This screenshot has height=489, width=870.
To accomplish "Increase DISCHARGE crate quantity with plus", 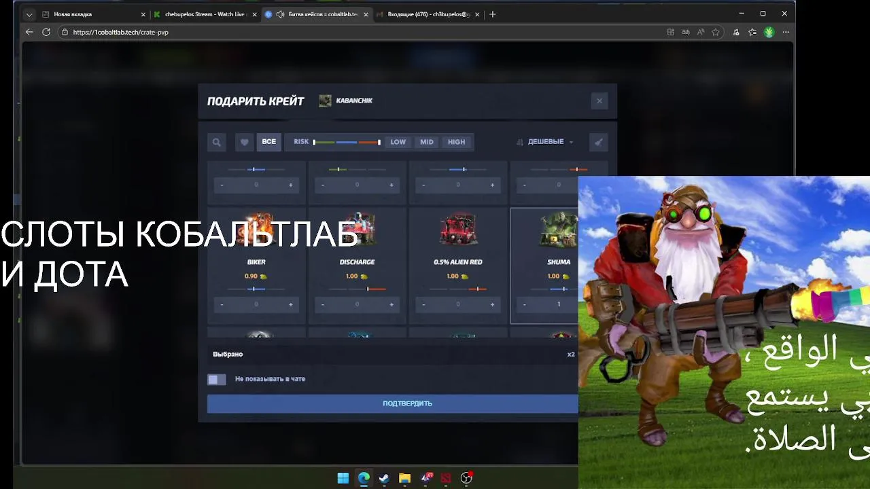I will [x=391, y=304].
